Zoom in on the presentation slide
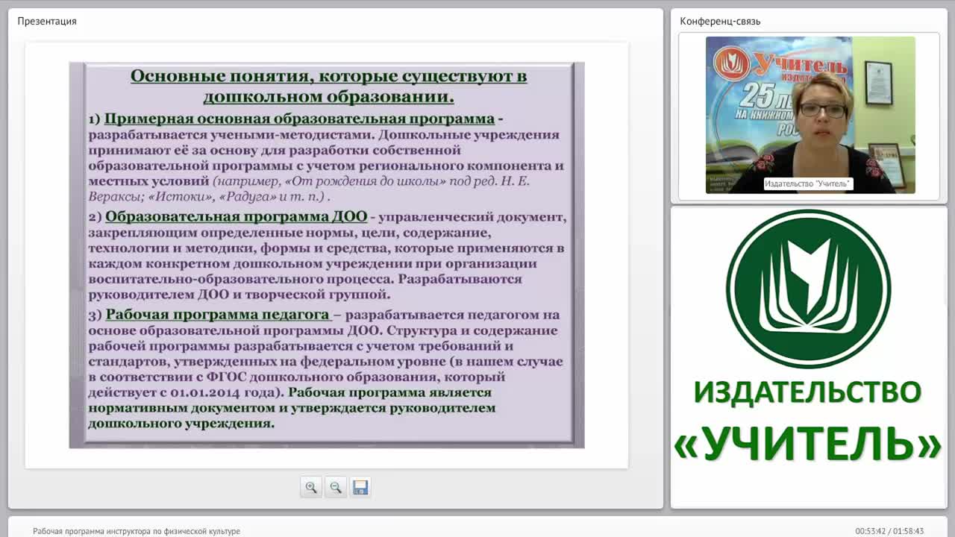 coord(311,487)
